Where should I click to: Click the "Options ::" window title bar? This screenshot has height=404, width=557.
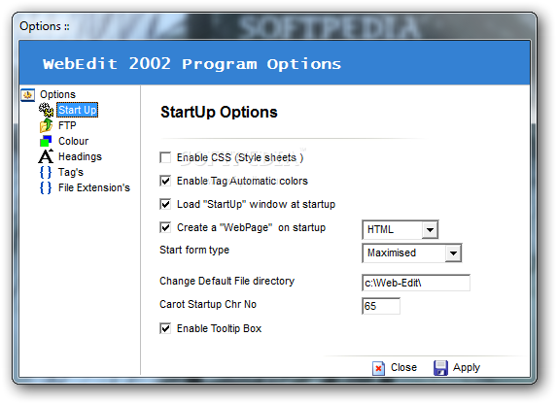pos(274,26)
